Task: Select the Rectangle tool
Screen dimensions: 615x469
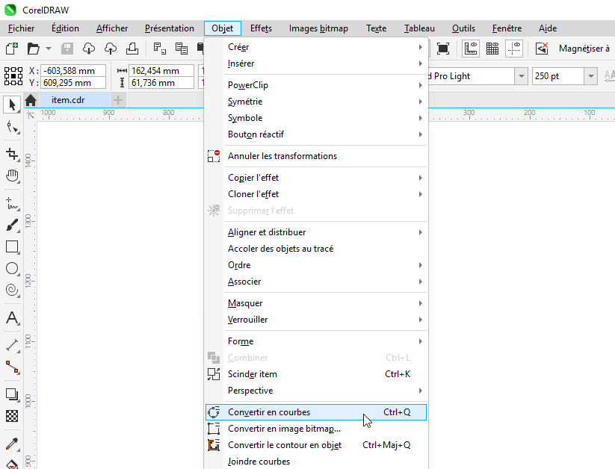Action: 12,247
